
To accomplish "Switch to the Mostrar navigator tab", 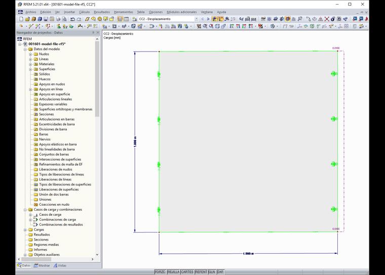I will click(x=42, y=265).
